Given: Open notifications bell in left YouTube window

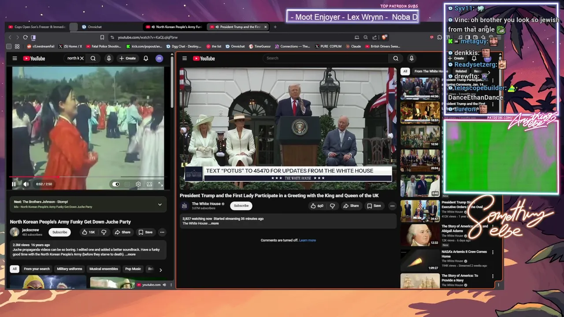Looking at the screenshot, I should pyautogui.click(x=146, y=58).
